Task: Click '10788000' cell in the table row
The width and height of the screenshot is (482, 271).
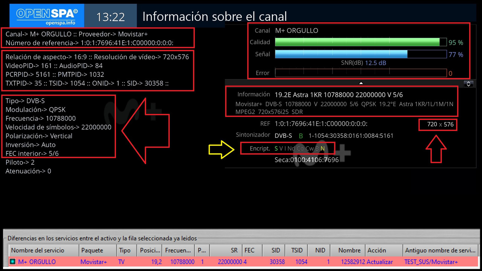Action: point(182,262)
